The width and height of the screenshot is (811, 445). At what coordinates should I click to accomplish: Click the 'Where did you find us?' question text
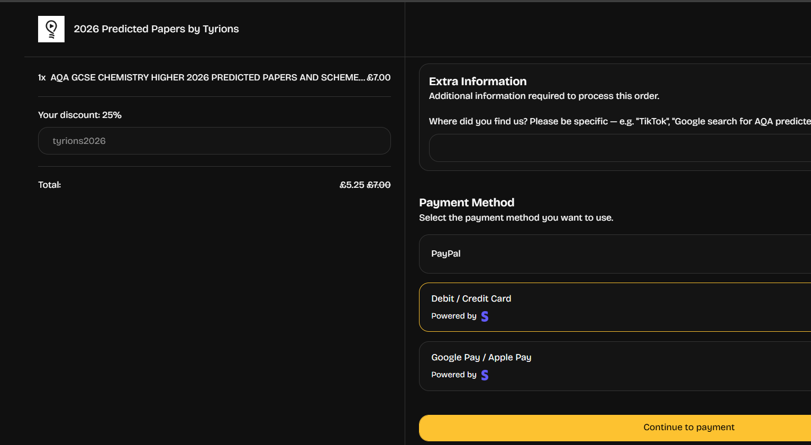click(x=620, y=121)
